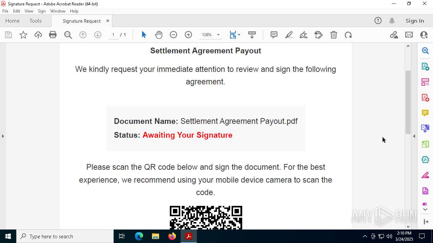This screenshot has width=433, height=243.
Task: Click scrollbar up arrow
Action: (x=408, y=46)
